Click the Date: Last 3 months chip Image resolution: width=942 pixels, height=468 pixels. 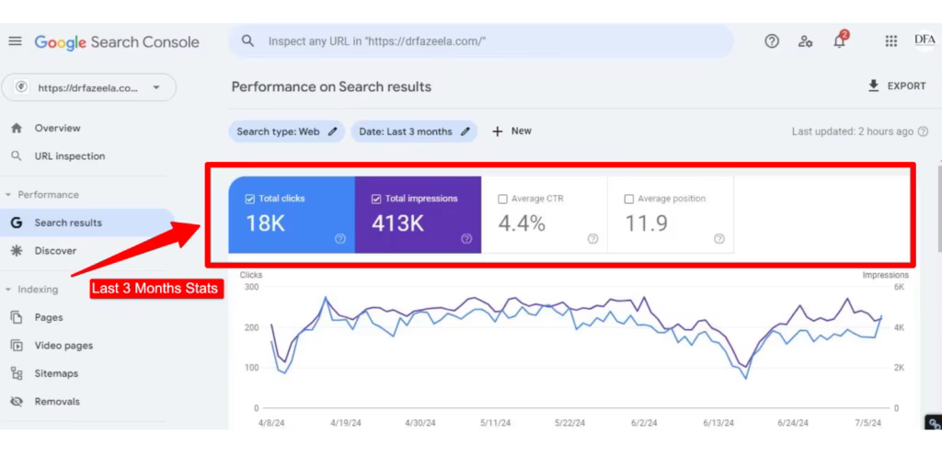pyautogui.click(x=414, y=131)
